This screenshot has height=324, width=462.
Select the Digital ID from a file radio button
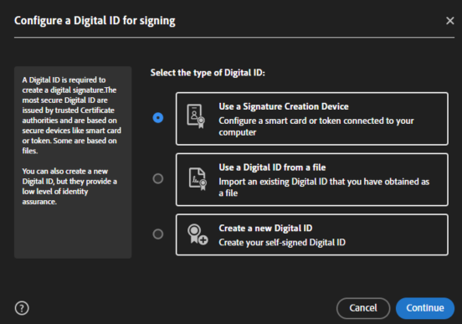[158, 178]
